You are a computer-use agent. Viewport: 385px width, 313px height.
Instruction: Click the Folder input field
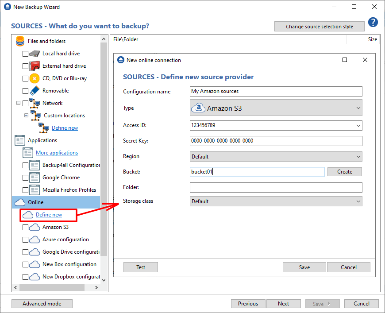(x=276, y=187)
